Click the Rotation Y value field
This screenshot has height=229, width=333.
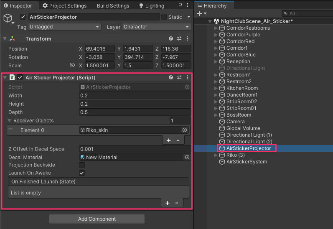[x=138, y=57]
